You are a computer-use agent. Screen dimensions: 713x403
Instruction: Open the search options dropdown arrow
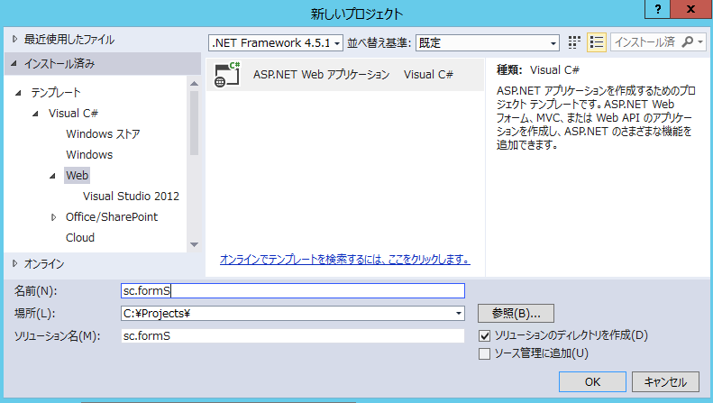pos(700,41)
